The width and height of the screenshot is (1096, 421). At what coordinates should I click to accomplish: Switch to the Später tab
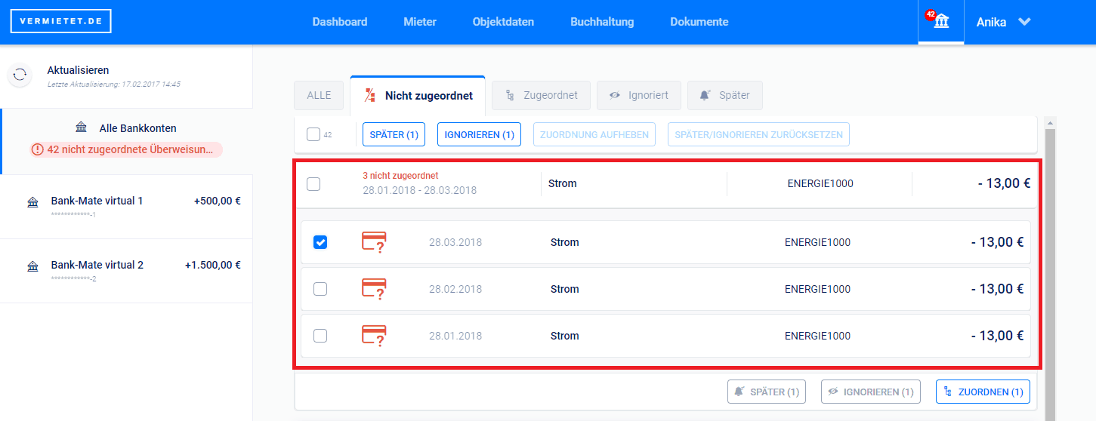pyautogui.click(x=724, y=96)
